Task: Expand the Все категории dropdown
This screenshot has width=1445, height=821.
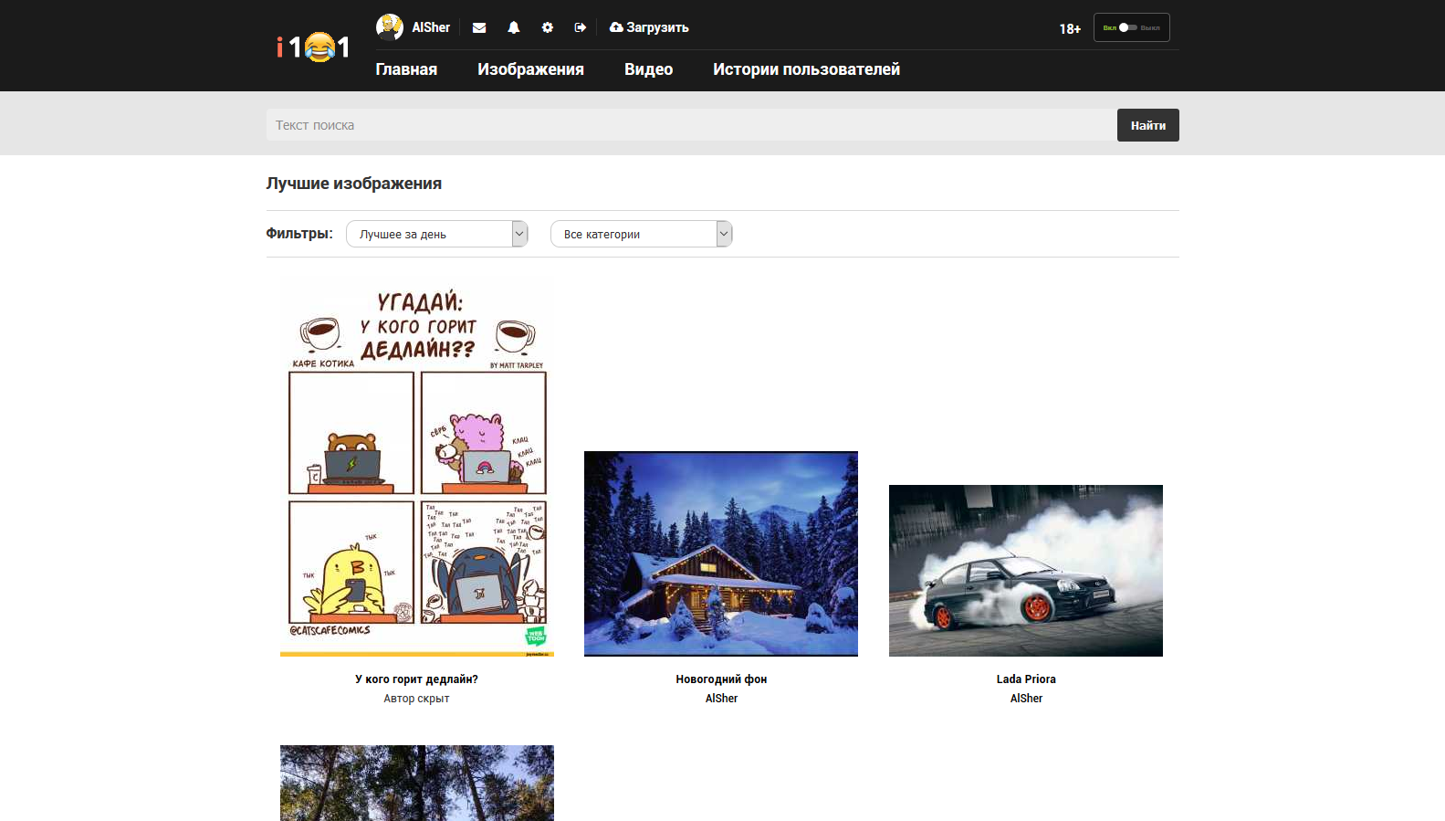Action: click(641, 234)
